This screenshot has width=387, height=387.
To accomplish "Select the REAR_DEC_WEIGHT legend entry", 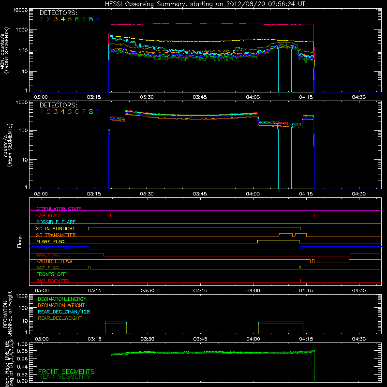I will 60,318.
